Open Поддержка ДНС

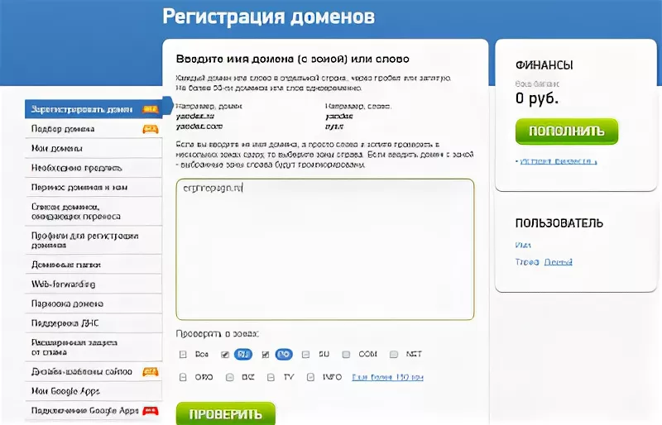(x=94, y=322)
